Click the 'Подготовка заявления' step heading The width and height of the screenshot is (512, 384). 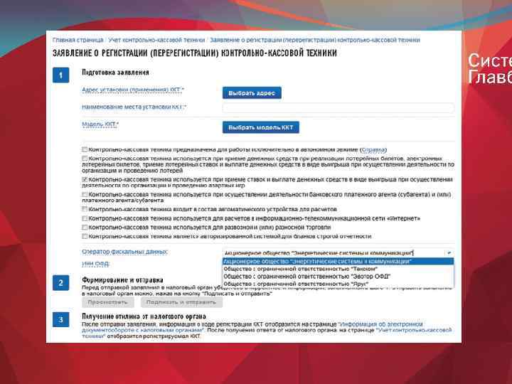[115, 73]
